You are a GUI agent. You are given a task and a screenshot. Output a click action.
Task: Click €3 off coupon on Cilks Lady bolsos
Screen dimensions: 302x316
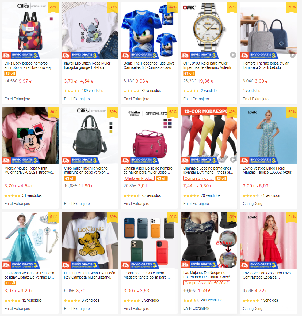click(10, 73)
